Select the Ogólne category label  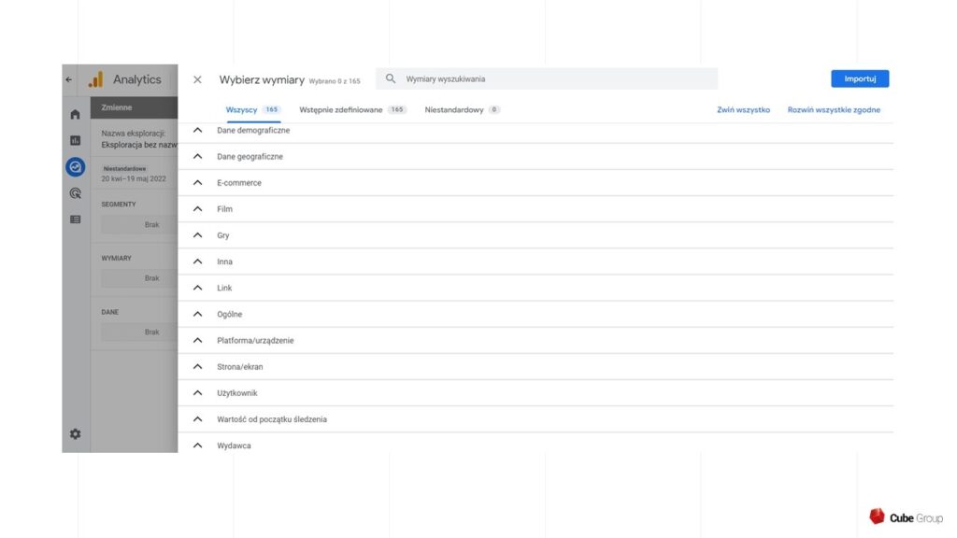pyautogui.click(x=230, y=314)
